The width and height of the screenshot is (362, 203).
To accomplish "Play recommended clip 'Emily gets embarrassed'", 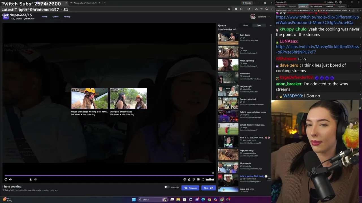I will pyautogui.click(x=128, y=98).
